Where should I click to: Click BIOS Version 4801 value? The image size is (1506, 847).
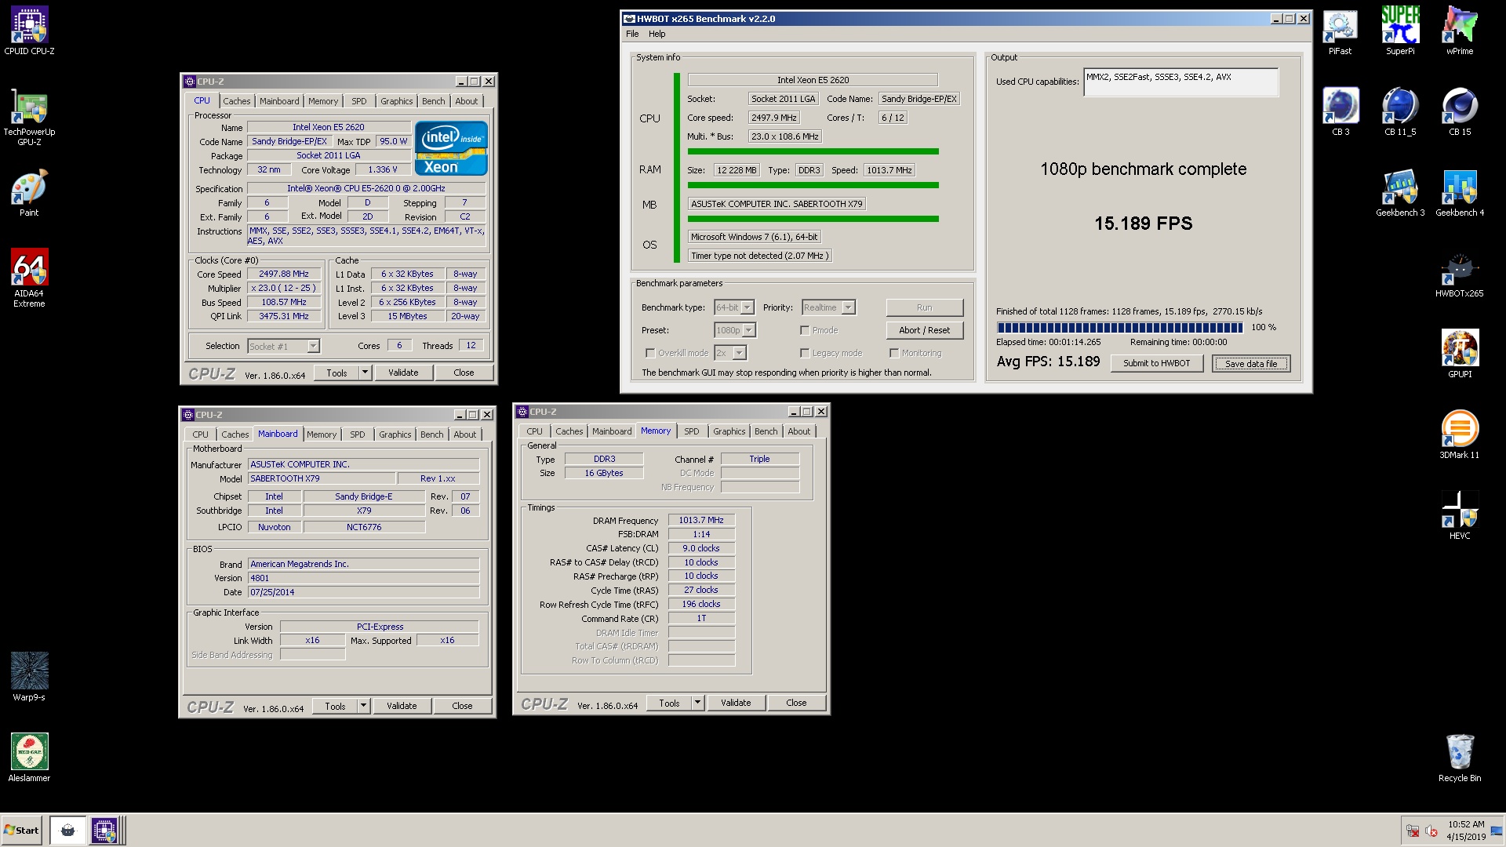tap(363, 578)
